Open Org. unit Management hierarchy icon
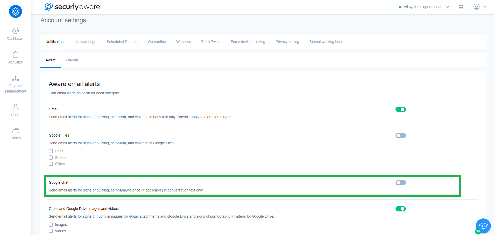 tap(16, 78)
